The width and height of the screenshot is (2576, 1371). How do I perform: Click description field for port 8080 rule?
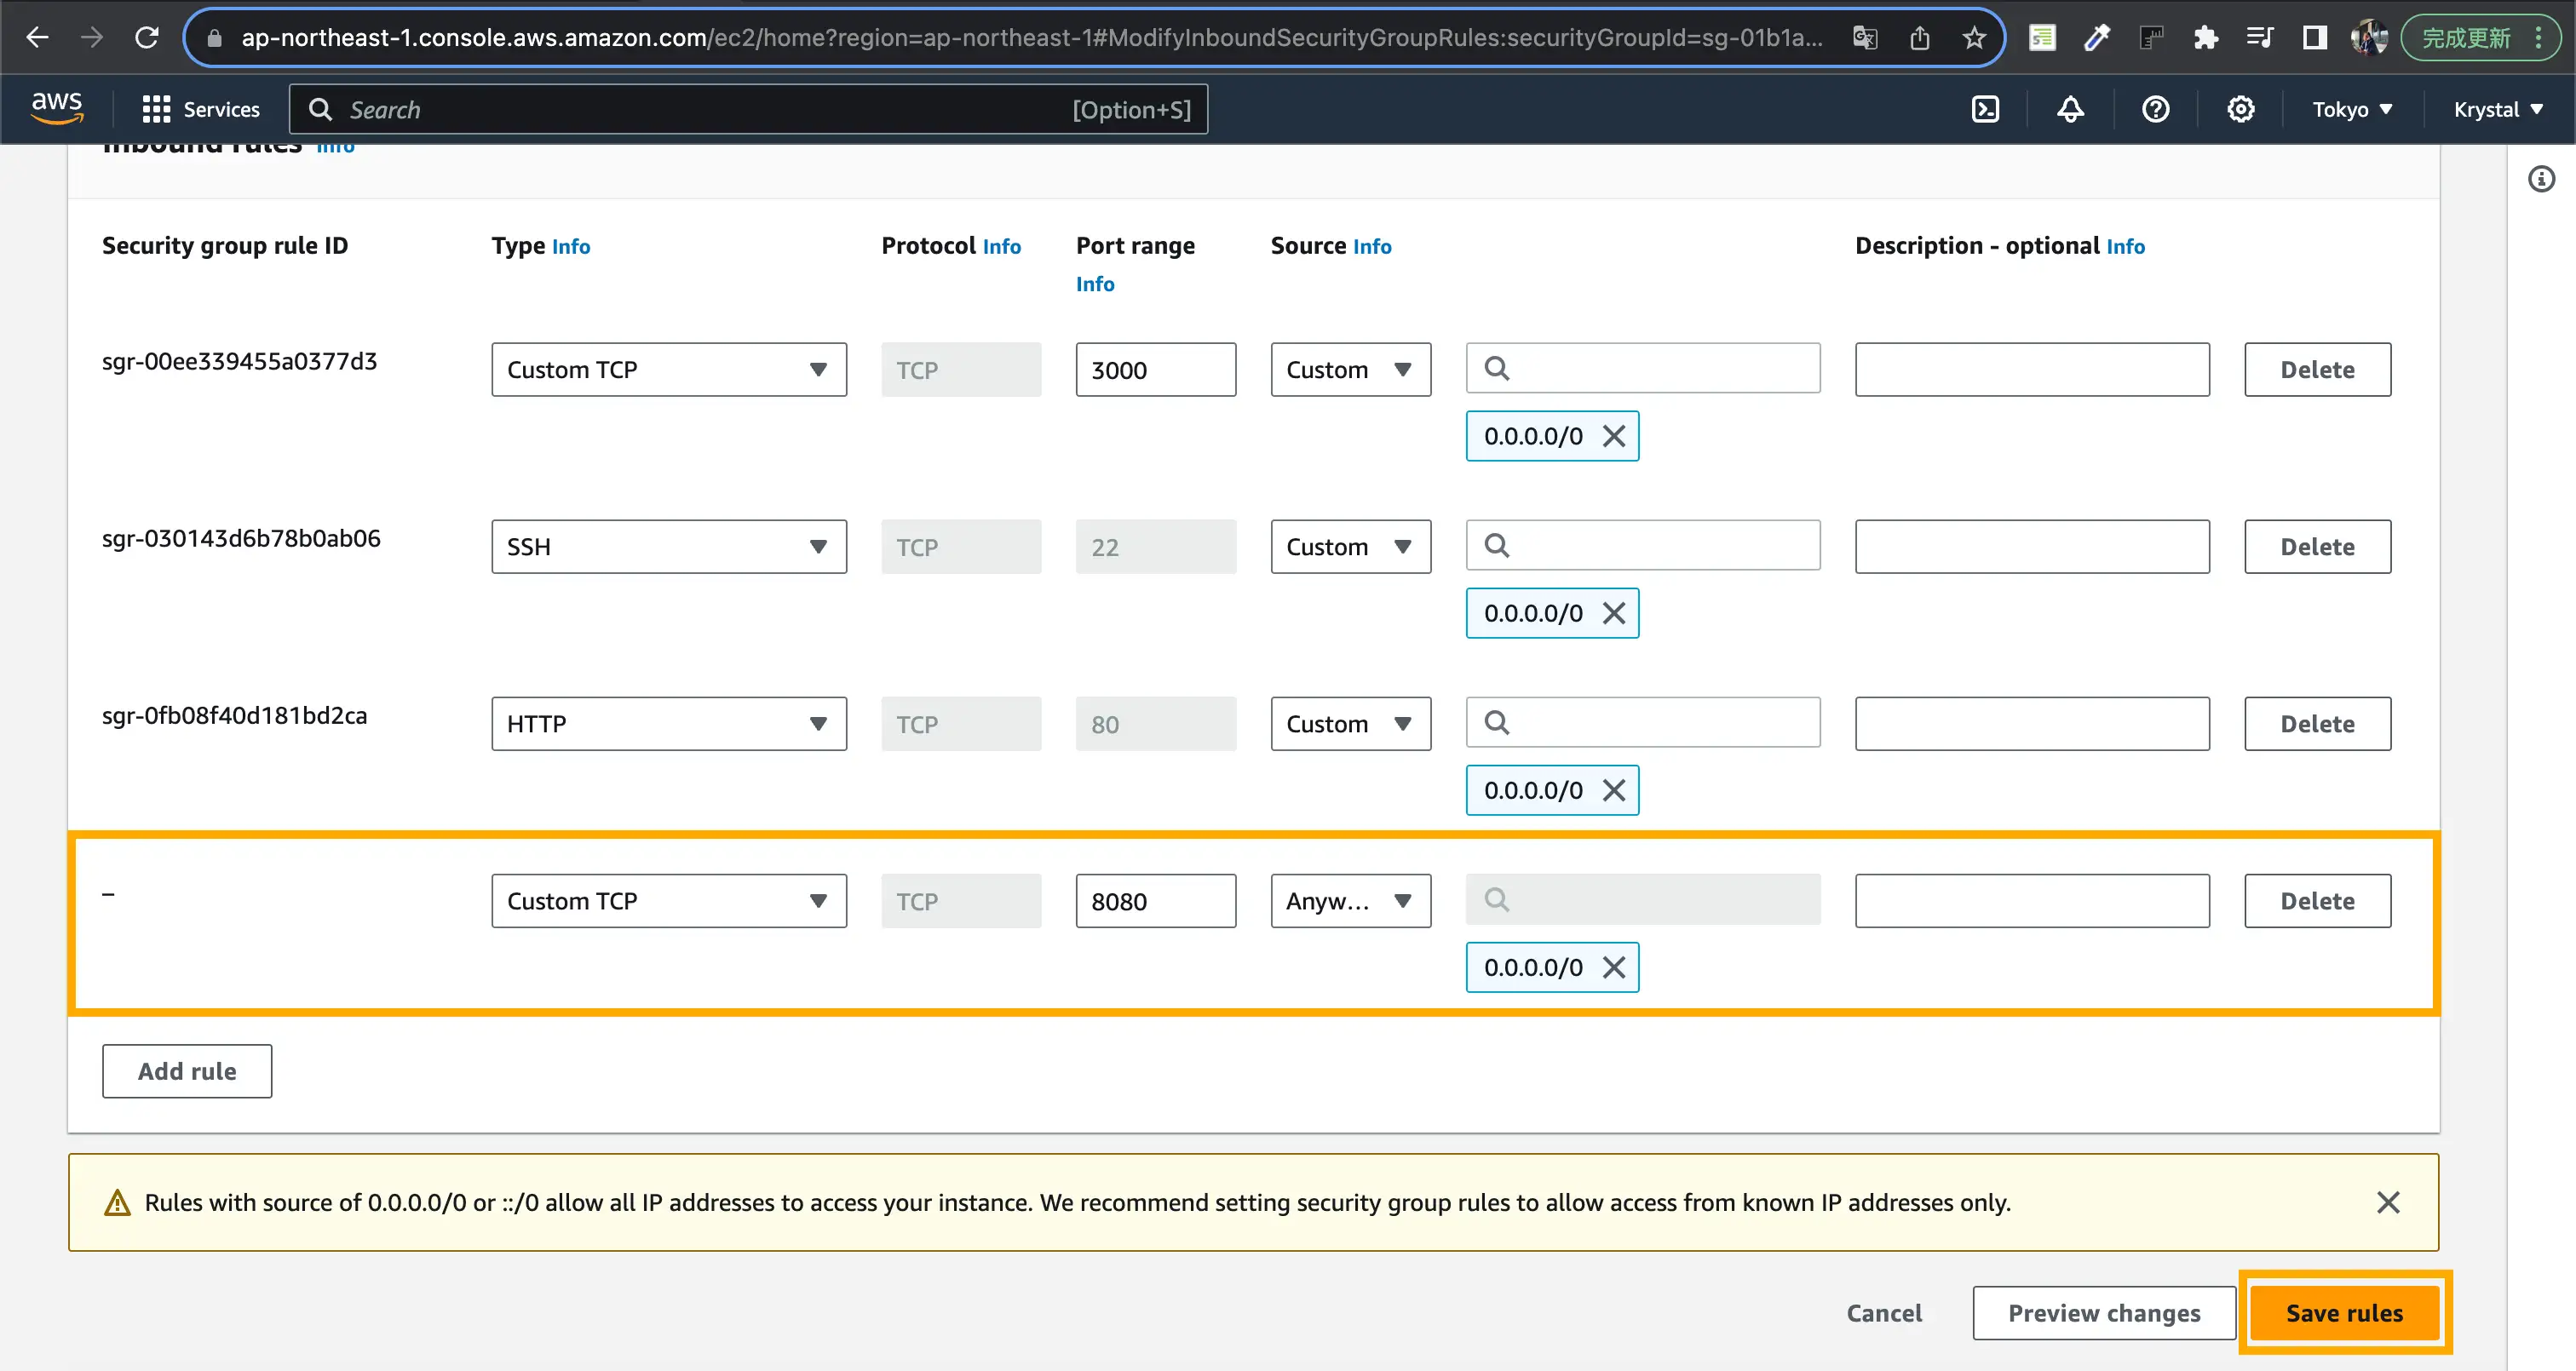click(2032, 901)
